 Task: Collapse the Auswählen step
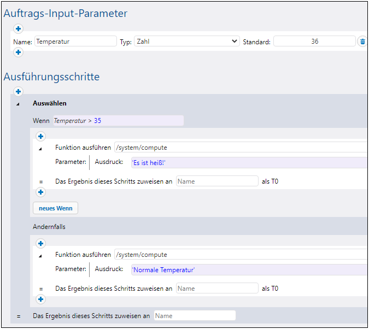[17, 103]
